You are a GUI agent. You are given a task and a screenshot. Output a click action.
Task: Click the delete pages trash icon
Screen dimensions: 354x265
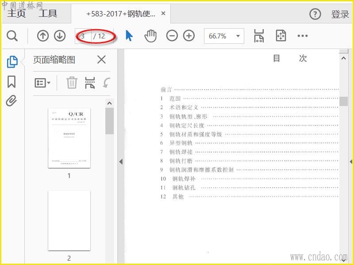coord(72,83)
